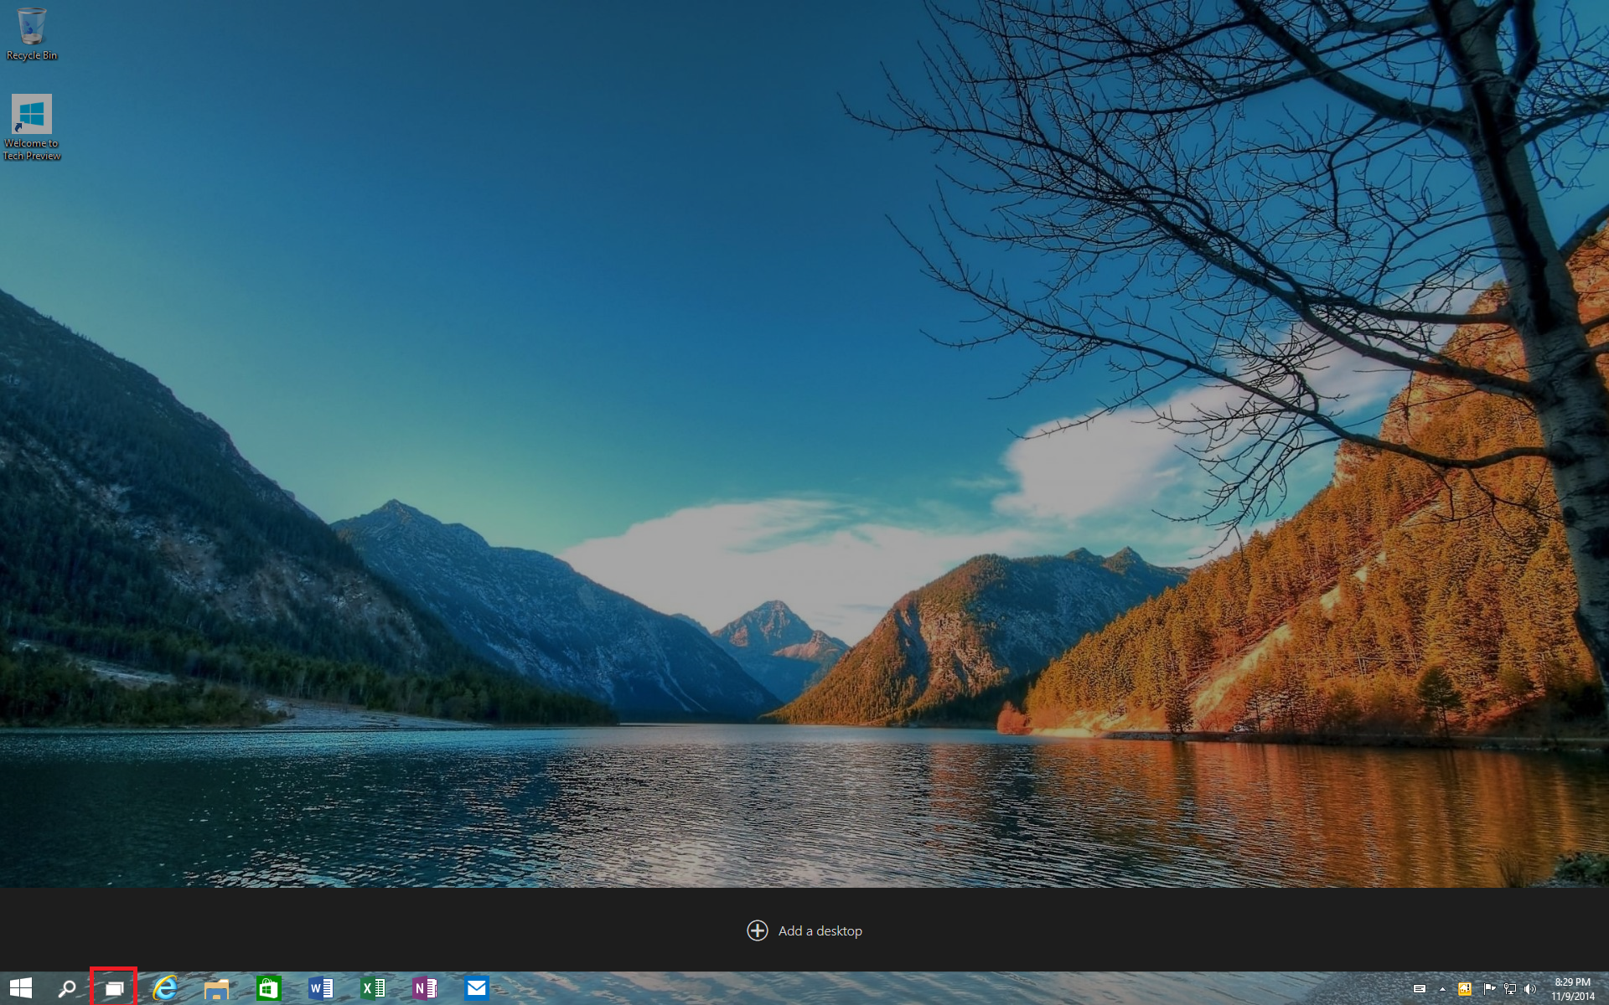This screenshot has width=1609, height=1005.
Task: Open the clock showing 8:29 PM
Action: (1572, 989)
